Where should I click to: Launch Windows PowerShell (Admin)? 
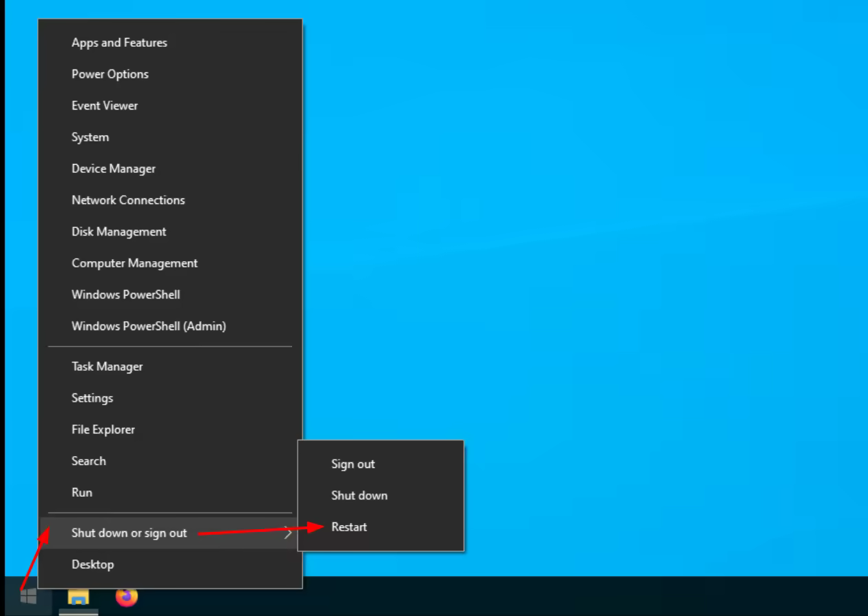[x=148, y=326]
